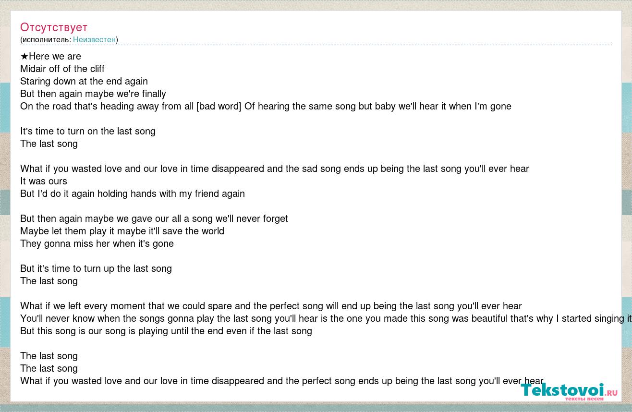Viewport: 632px width, 412px height.
Task: Click the line It was ours
Action: pos(44,181)
